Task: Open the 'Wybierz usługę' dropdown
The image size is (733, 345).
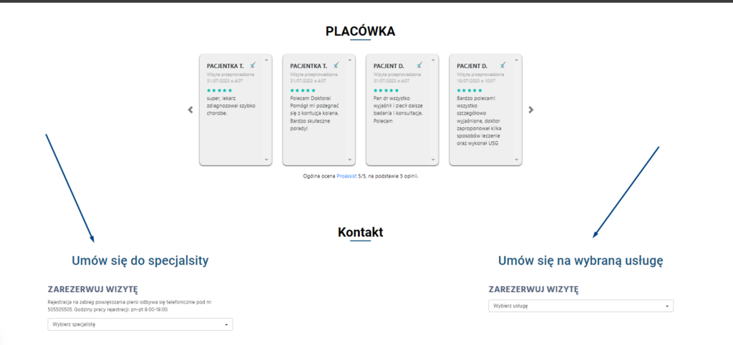Action: [x=576, y=306]
